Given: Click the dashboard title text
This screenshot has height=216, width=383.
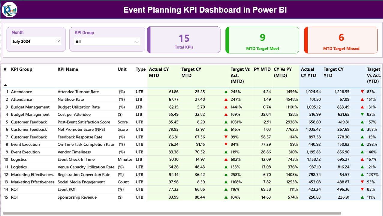Looking at the screenshot, I should pos(205,10).
